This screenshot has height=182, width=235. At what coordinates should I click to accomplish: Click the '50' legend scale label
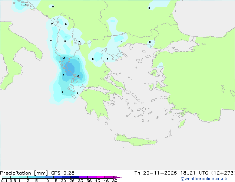tap(115, 181)
